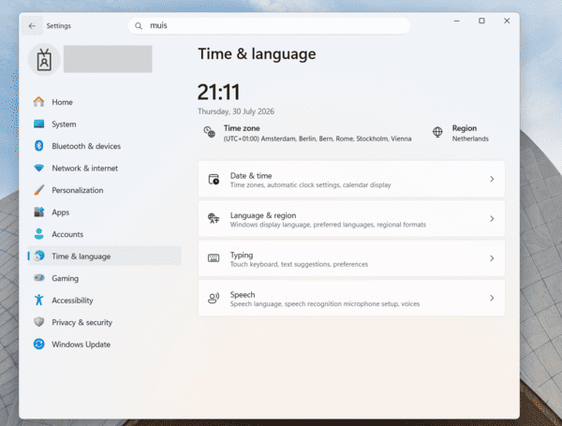Open the Typing settings card
Image resolution: width=562 pixels, height=426 pixels.
tap(351, 258)
